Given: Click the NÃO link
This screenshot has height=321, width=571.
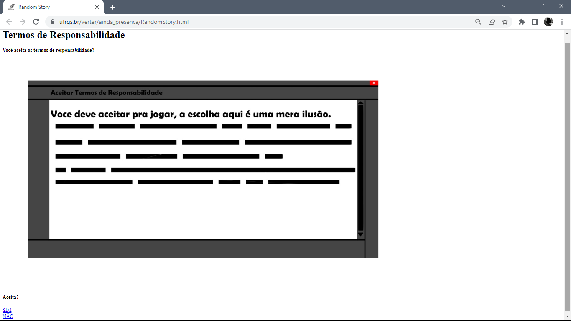Looking at the screenshot, I should (x=8, y=316).
